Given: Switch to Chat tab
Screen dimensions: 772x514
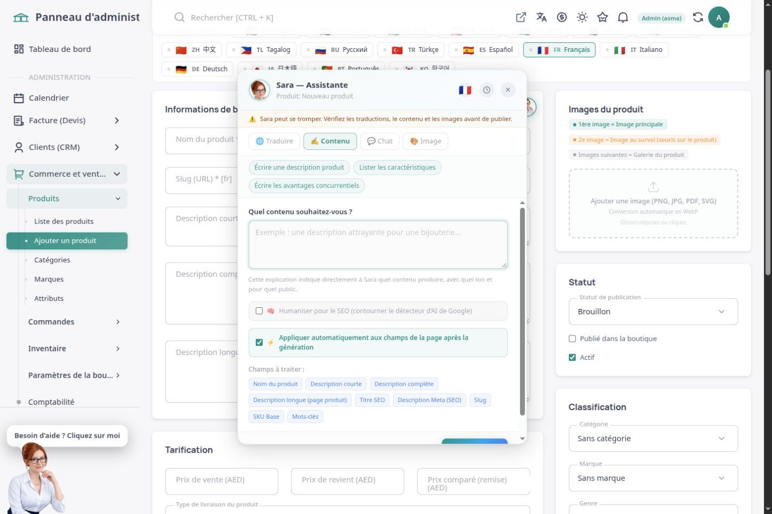Looking at the screenshot, I should point(380,141).
